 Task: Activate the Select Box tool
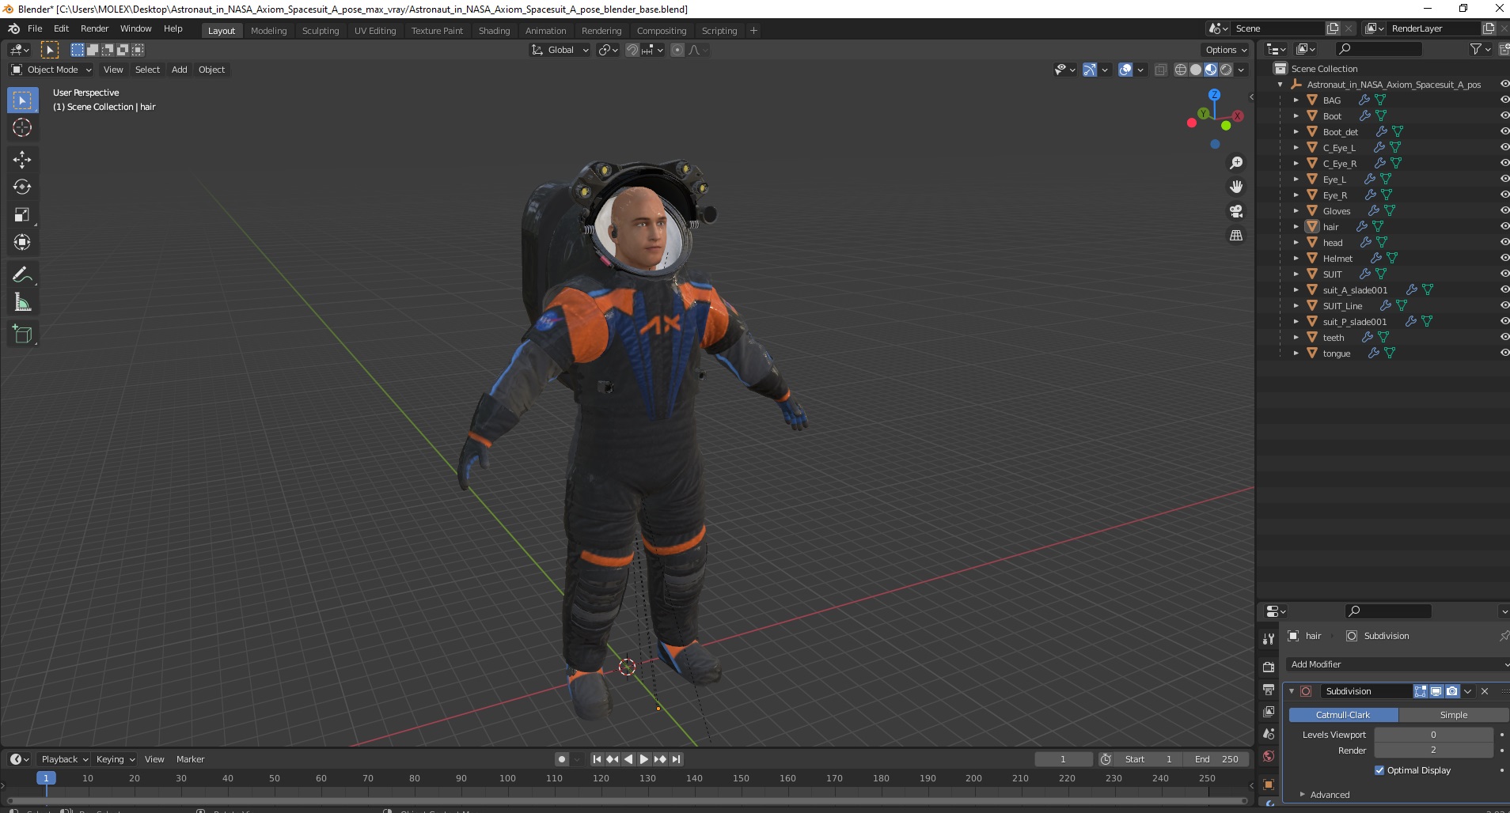tap(22, 100)
